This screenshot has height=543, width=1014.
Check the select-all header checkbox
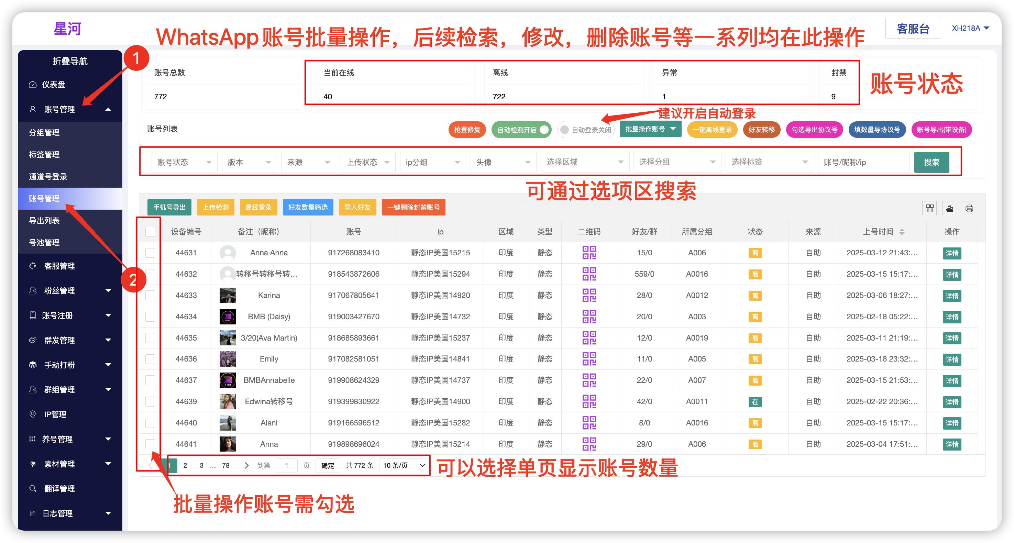coord(150,232)
